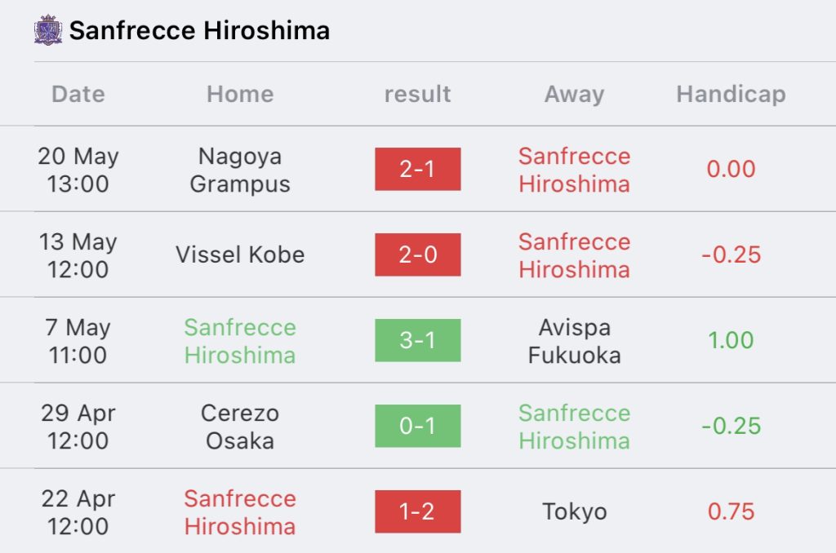
Task: Select the Handicap column header
Action: click(x=731, y=94)
